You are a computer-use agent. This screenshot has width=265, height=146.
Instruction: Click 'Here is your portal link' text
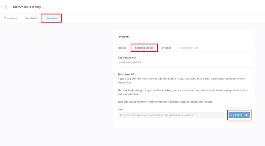pos(129,62)
